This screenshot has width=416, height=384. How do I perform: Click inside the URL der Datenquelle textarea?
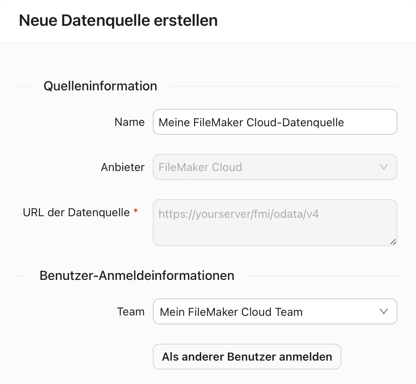pos(275,222)
